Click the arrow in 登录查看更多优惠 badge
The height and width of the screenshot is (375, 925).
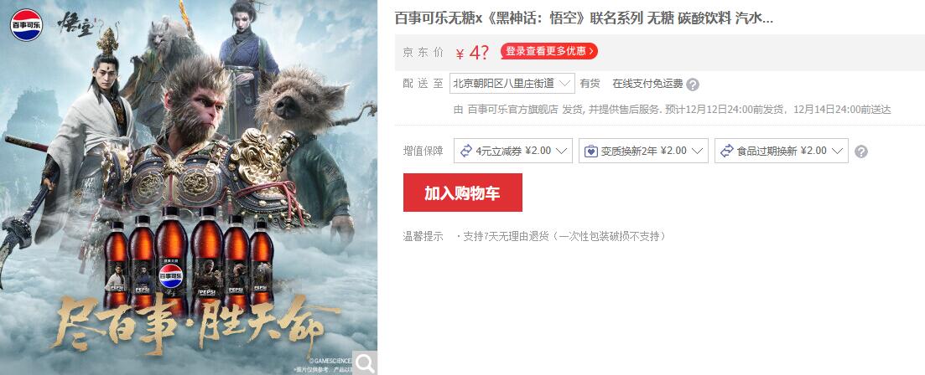point(591,51)
